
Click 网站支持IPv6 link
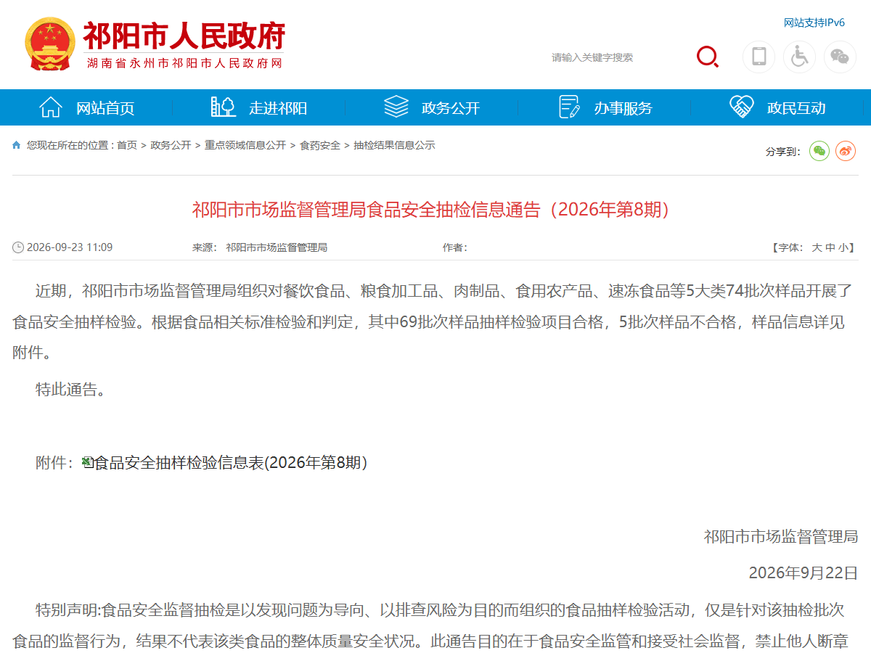pyautogui.click(x=814, y=22)
